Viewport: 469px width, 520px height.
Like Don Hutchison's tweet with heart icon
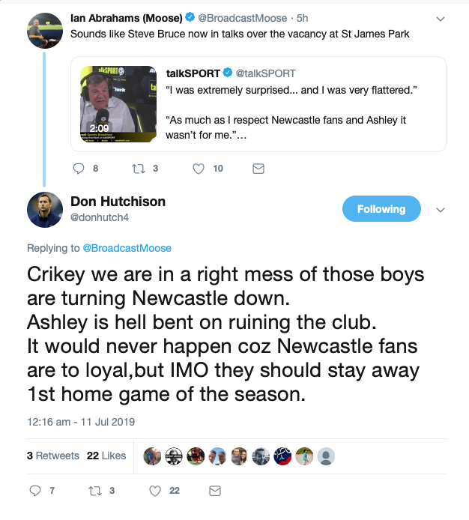155,491
